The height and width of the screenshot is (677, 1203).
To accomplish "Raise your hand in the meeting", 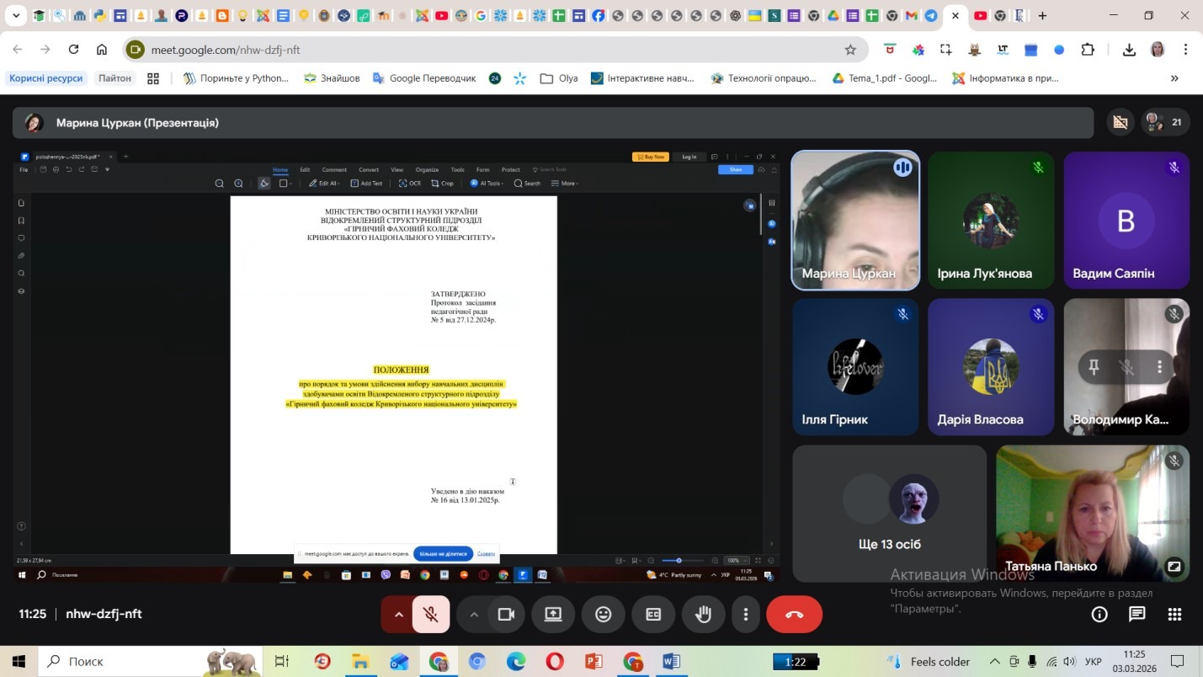I will [x=703, y=615].
